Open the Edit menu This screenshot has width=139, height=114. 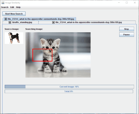[x=12, y=7]
